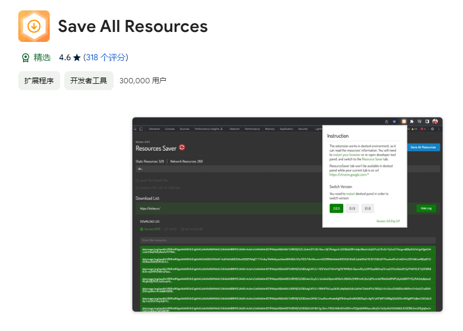This screenshot has width=463, height=331.
Task: Click the orange extension icon in the preview toolbar
Action: [x=404, y=122]
